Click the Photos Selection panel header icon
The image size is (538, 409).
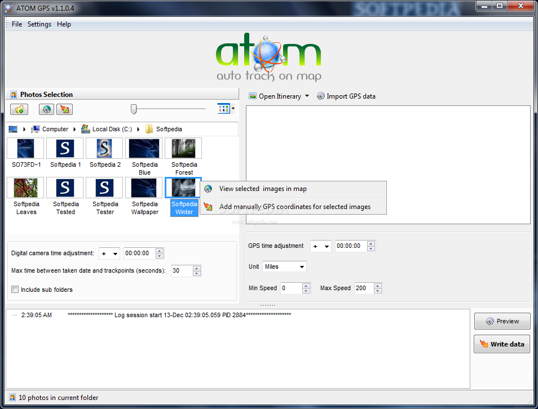[x=14, y=95]
